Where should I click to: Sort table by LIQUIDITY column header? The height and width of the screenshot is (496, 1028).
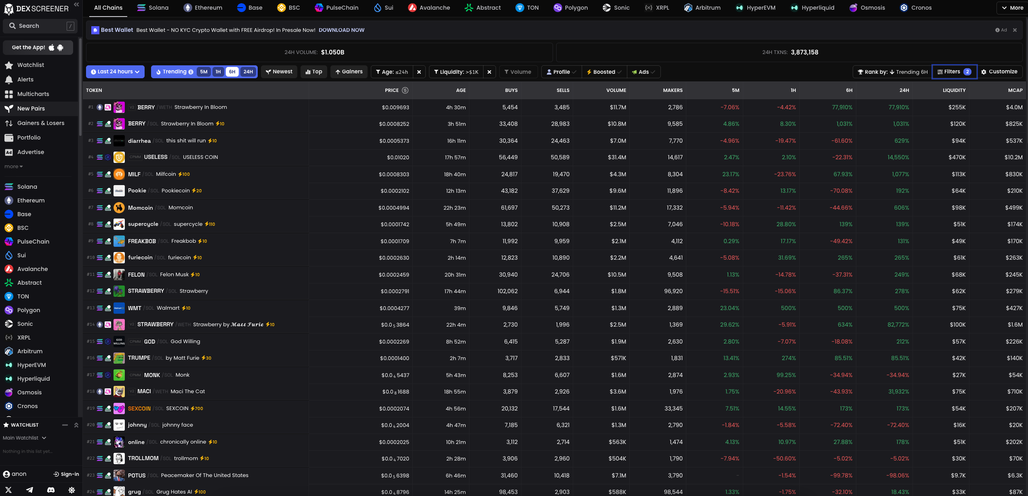click(x=954, y=90)
